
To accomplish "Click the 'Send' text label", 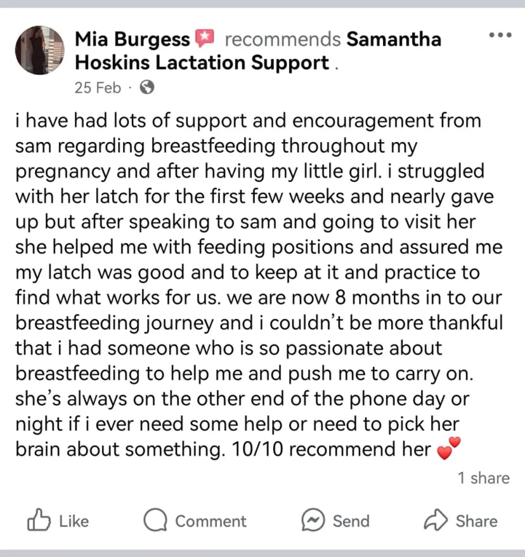I will point(351,521).
